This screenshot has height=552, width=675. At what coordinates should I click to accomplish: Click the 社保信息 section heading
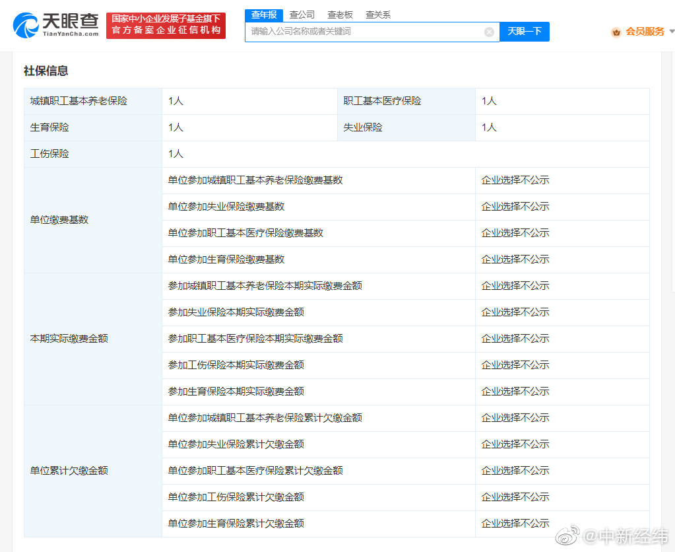[x=46, y=71]
